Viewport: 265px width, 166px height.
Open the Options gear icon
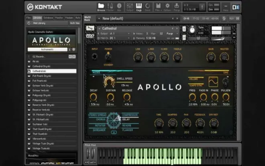168,6
